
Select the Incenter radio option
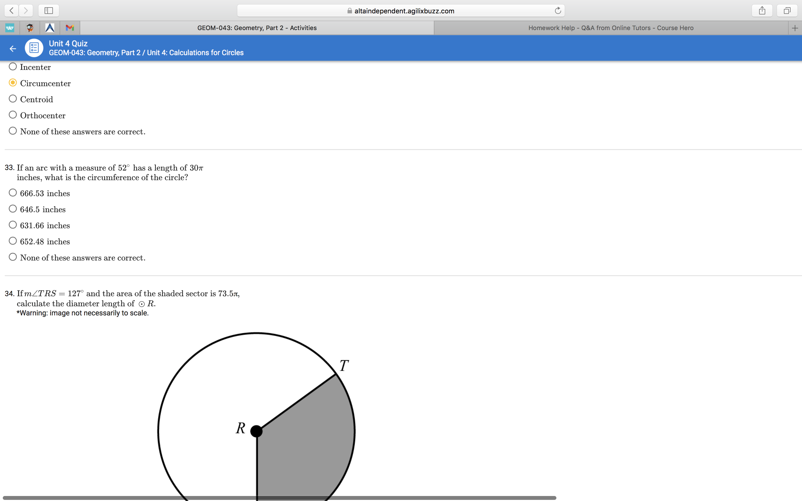tap(13, 67)
